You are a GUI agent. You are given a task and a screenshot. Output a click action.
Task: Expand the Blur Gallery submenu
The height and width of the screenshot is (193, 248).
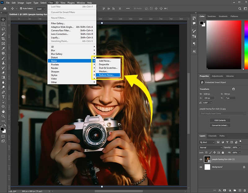72,54
